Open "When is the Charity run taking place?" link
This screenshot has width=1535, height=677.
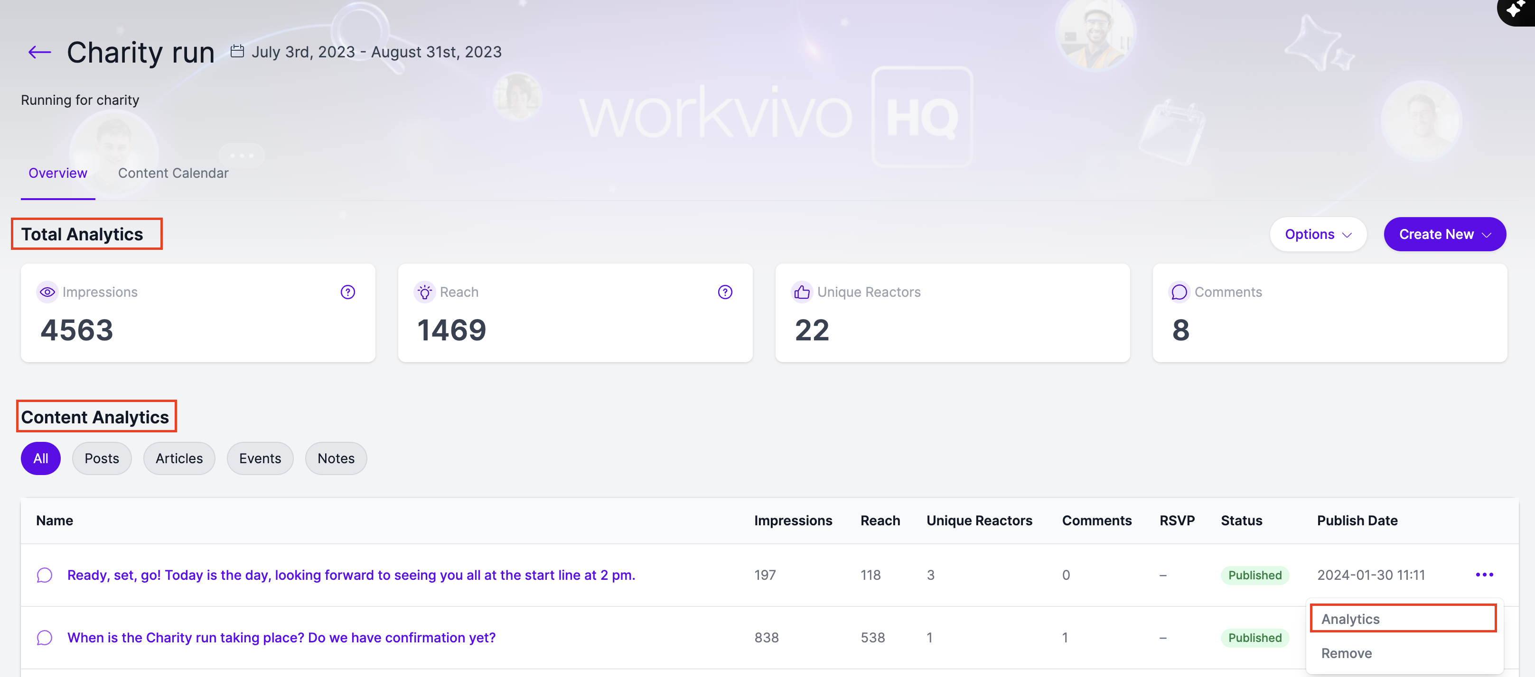281,638
